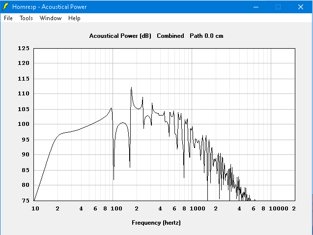This screenshot has width=313, height=235.
Task: Open the Window menu
Action: coord(51,18)
